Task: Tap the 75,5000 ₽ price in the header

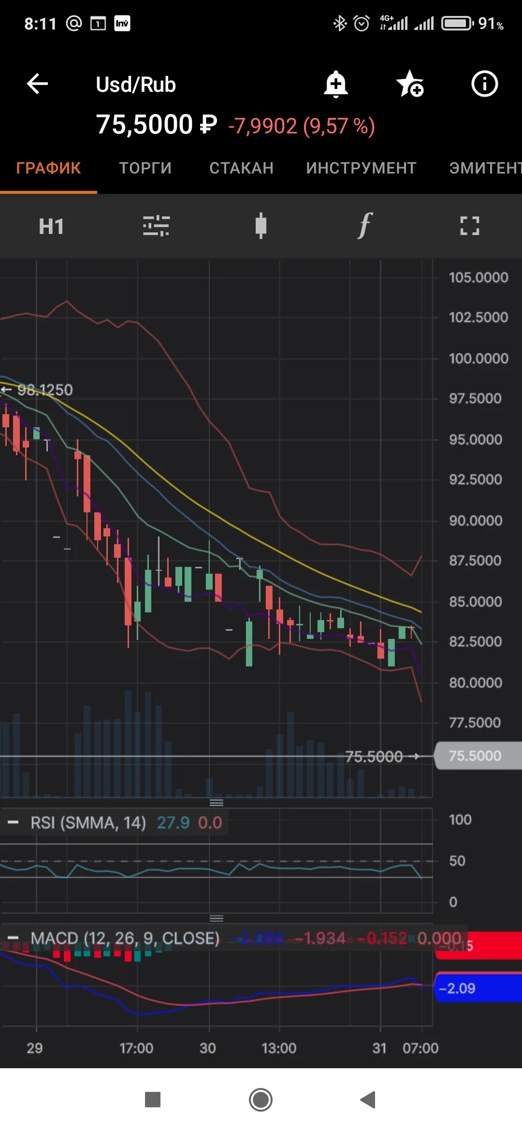Action: tap(157, 124)
